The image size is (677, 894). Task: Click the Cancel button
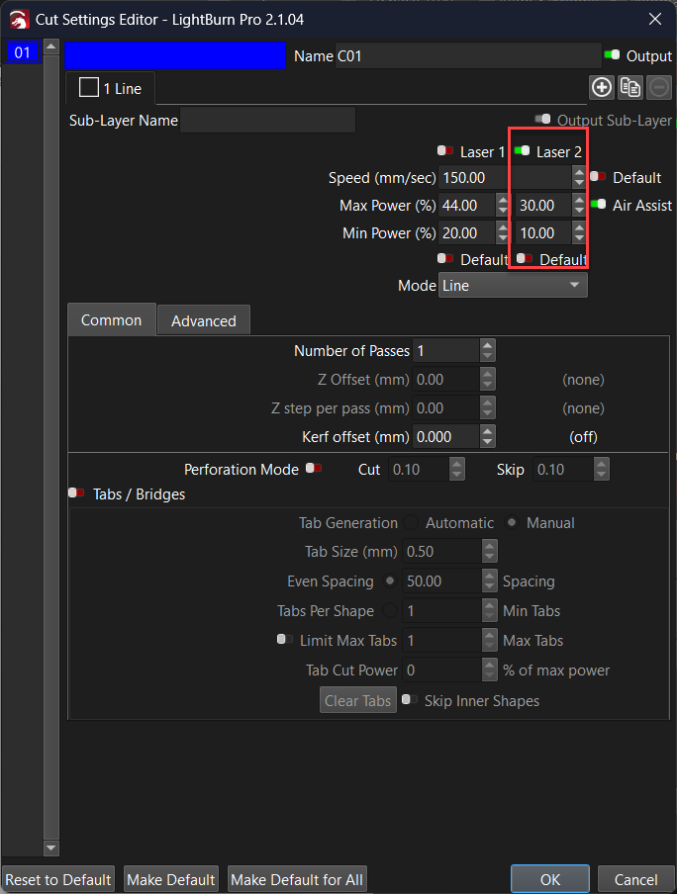pyautogui.click(x=635, y=879)
